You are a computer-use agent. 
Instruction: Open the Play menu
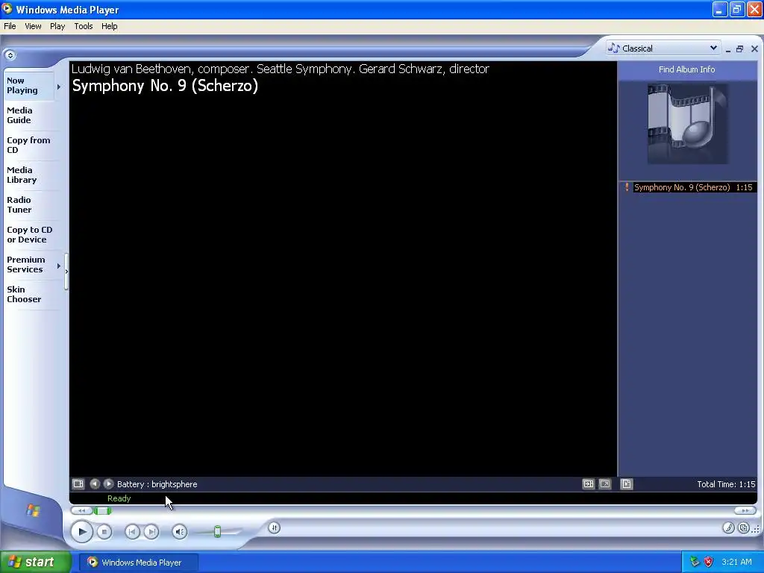57,26
